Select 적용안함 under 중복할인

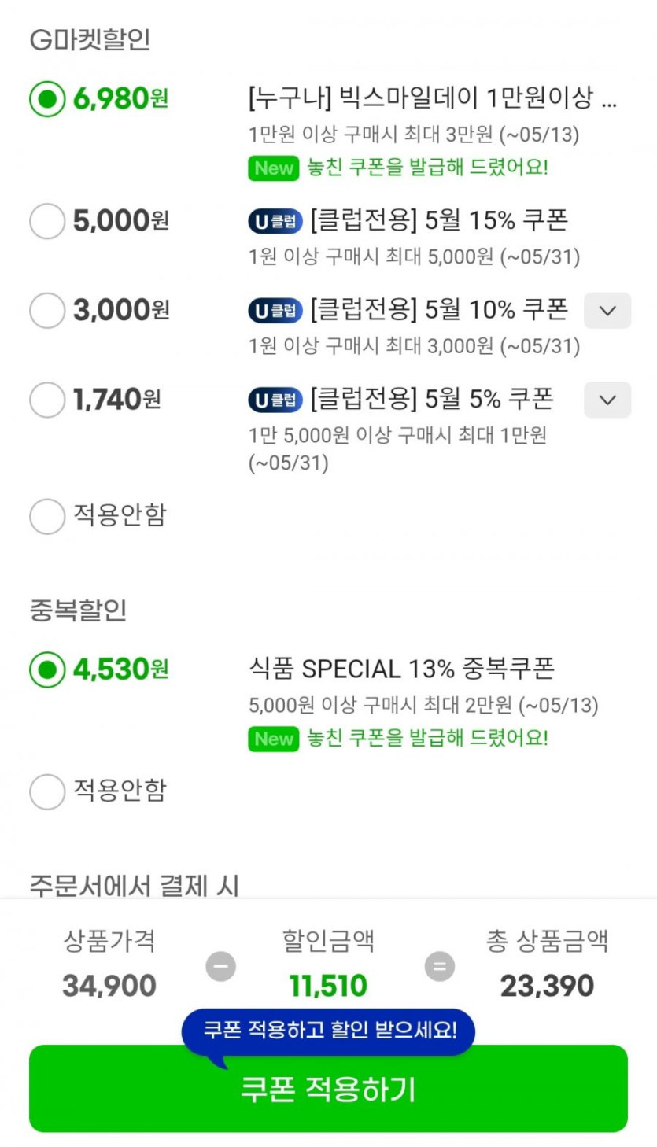tap(47, 791)
